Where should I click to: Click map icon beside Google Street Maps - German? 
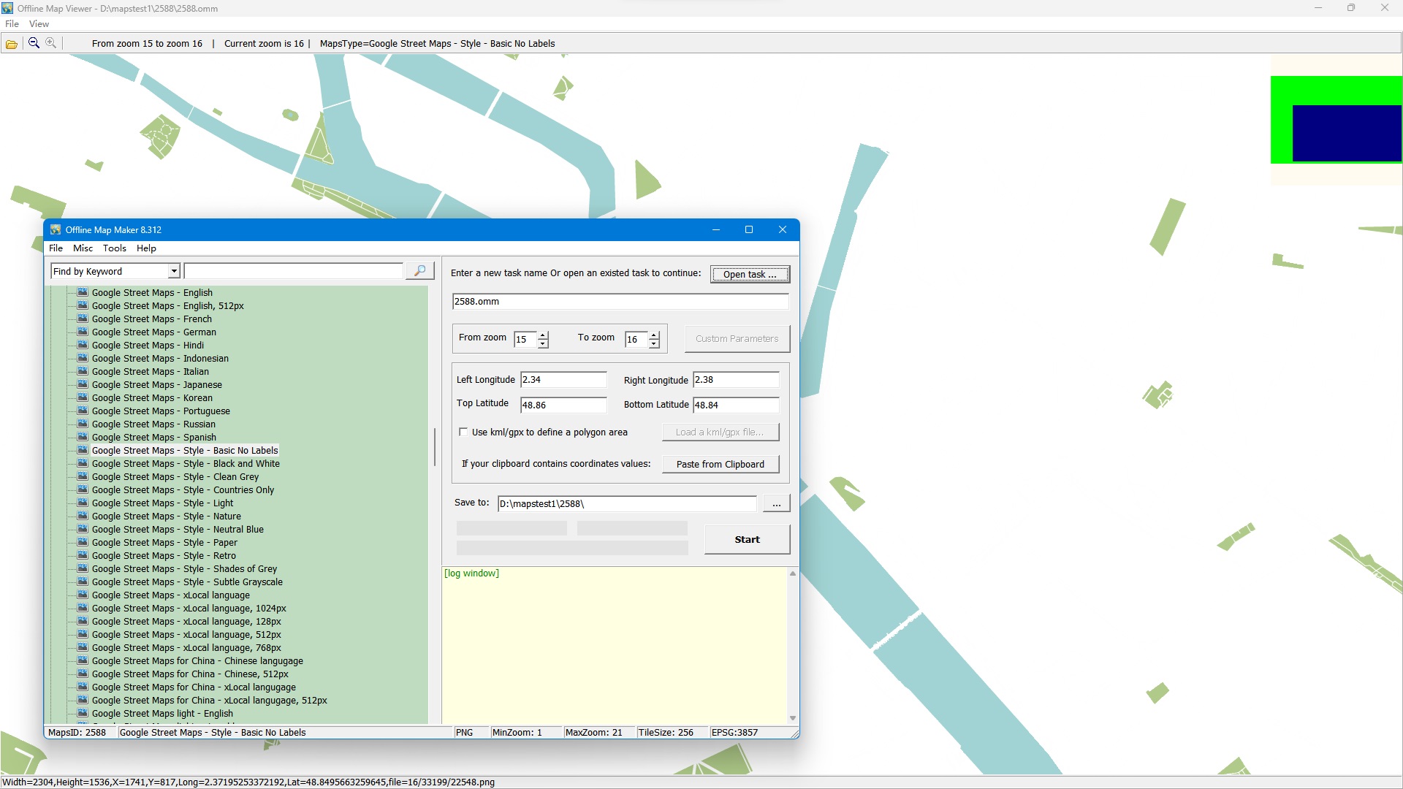(83, 332)
